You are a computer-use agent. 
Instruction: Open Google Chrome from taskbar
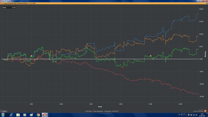[x=38, y=115]
